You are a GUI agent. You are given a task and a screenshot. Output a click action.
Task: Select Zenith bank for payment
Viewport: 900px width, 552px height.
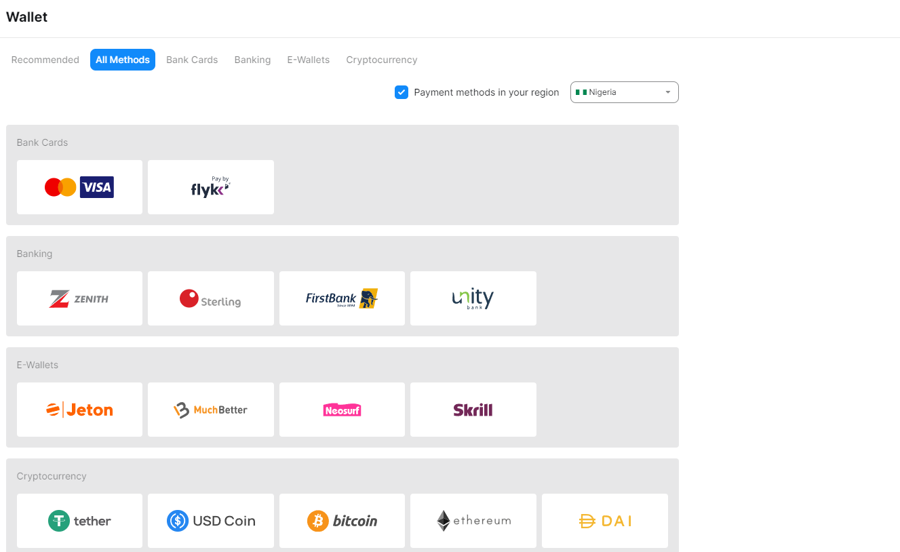(79, 298)
